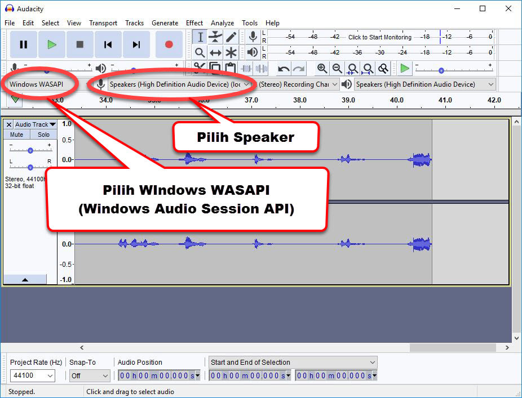Open the Generate menu
Image resolution: width=522 pixels, height=398 pixels.
(165, 23)
